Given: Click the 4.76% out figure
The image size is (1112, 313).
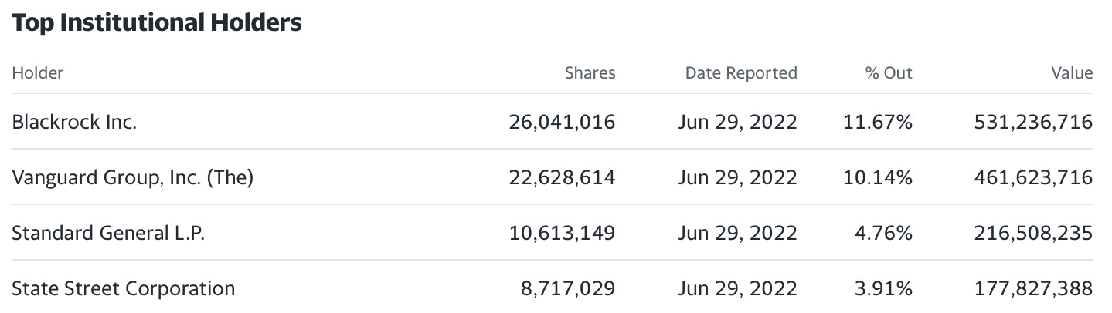Looking at the screenshot, I should [x=882, y=234].
